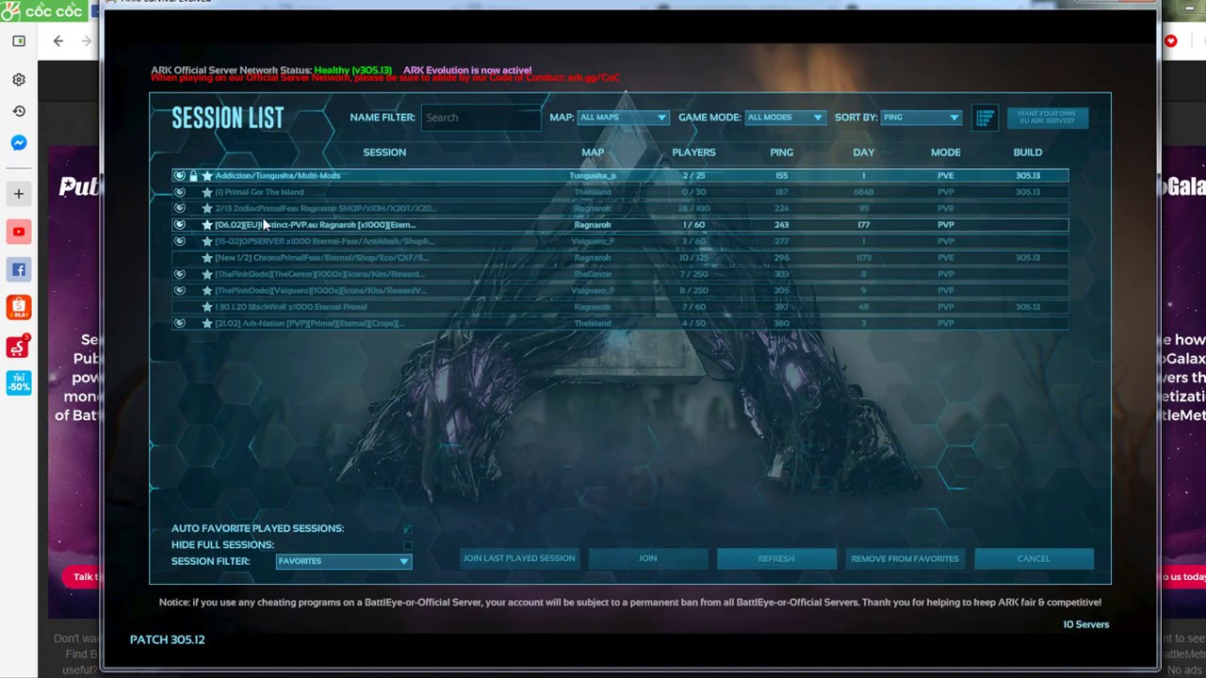Select session 30.1.20 BlackWolf x1000 Eternal Primal

pos(620,307)
